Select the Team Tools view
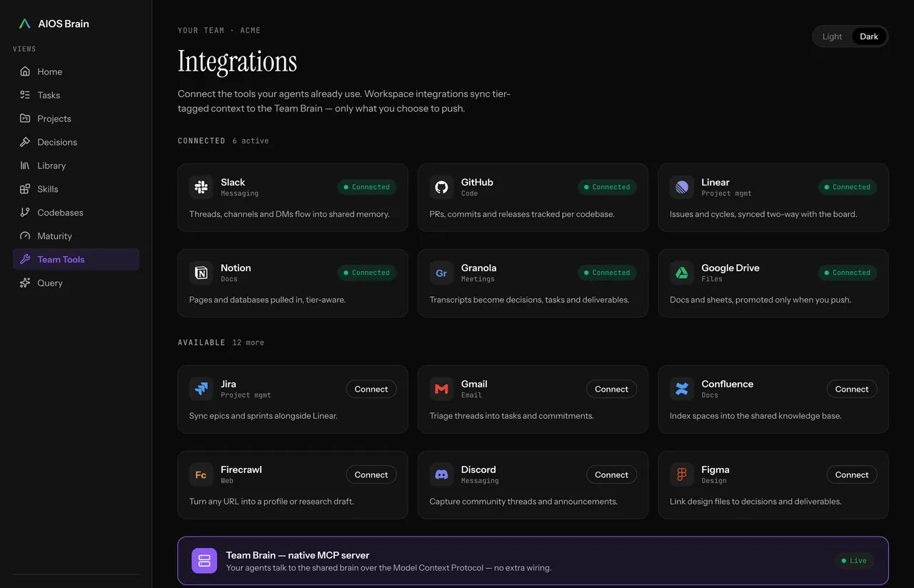 [76, 260]
